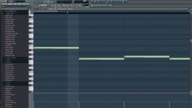Click the Record button in transport
192x108 pixels.
(x=49, y=5)
